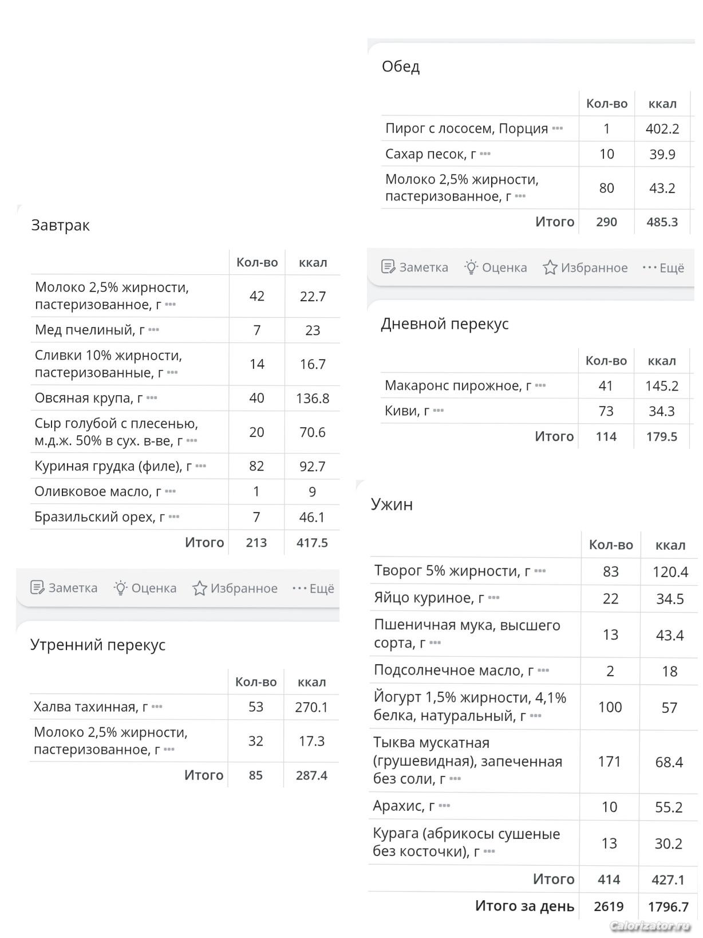
Task: Open the Ещё menu under Обед
Action: tap(663, 267)
